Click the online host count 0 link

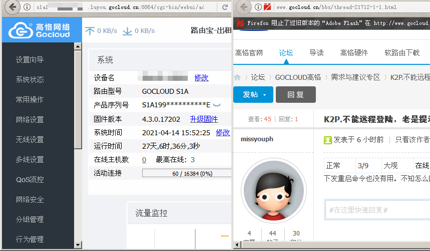click(144, 160)
